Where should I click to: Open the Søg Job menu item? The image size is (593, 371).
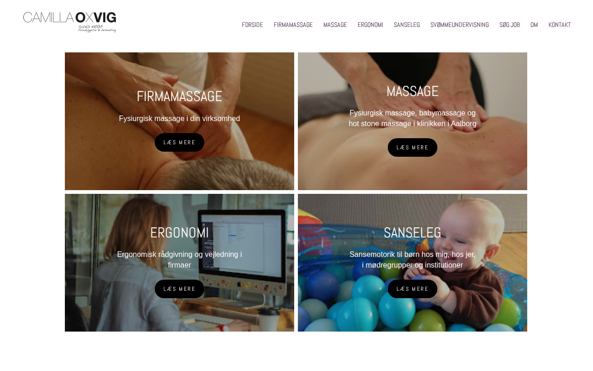[x=510, y=25]
